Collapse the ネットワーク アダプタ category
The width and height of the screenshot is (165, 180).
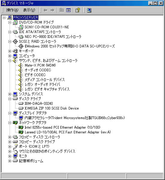[x=10, y=123]
